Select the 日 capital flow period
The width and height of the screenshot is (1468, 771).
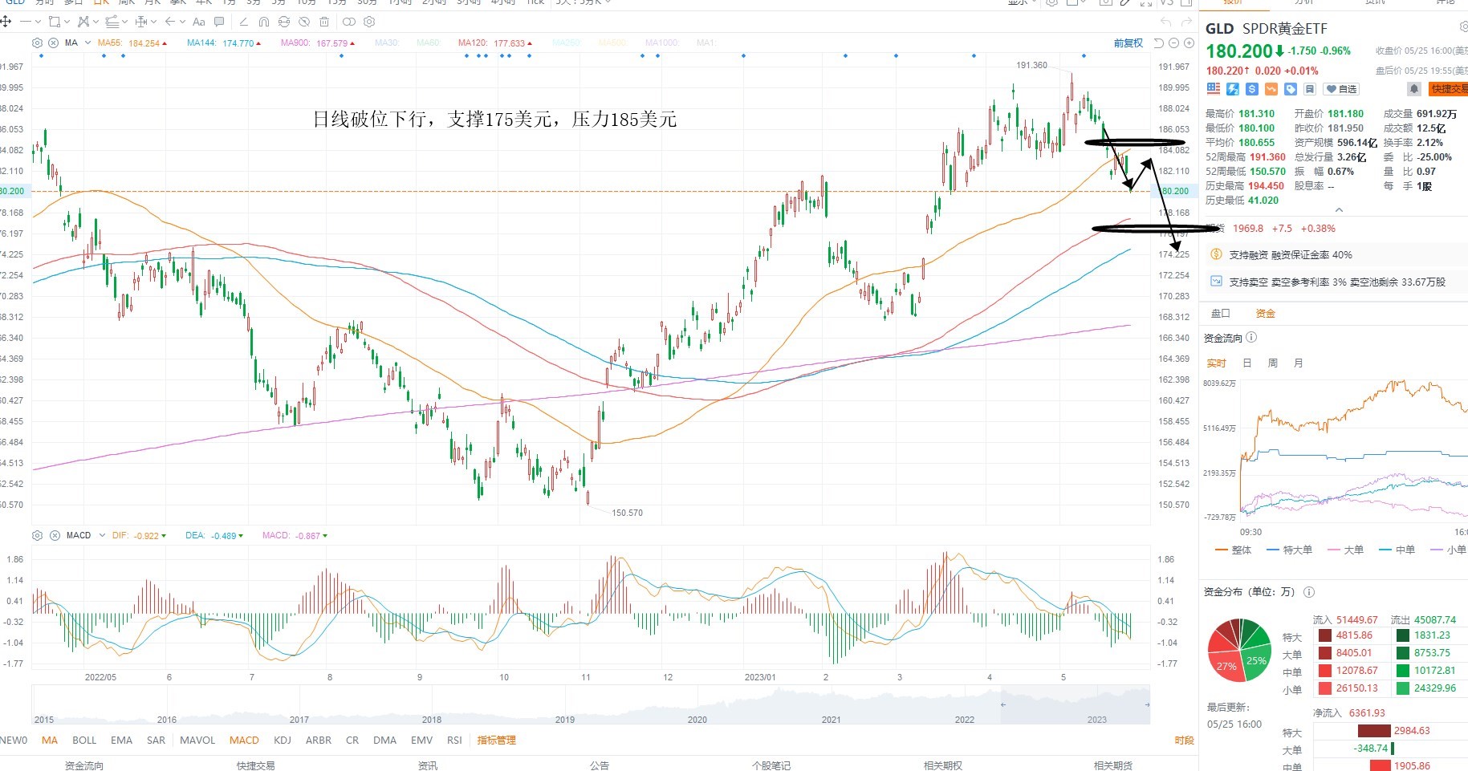[x=1246, y=363]
